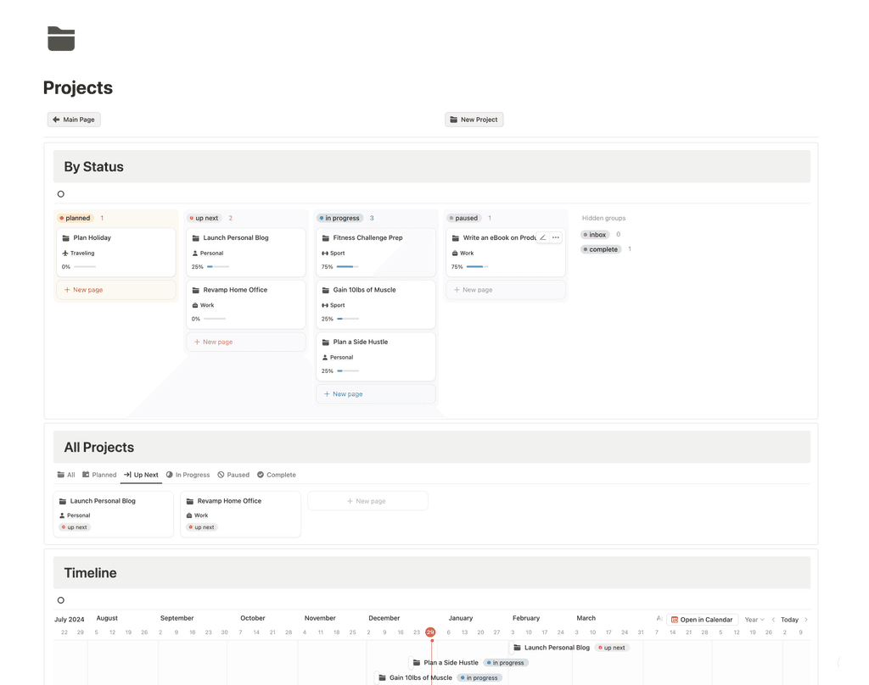Click Fitness Challenge Prep 75% progress bar
This screenshot has width=869, height=685.
pos(347,267)
